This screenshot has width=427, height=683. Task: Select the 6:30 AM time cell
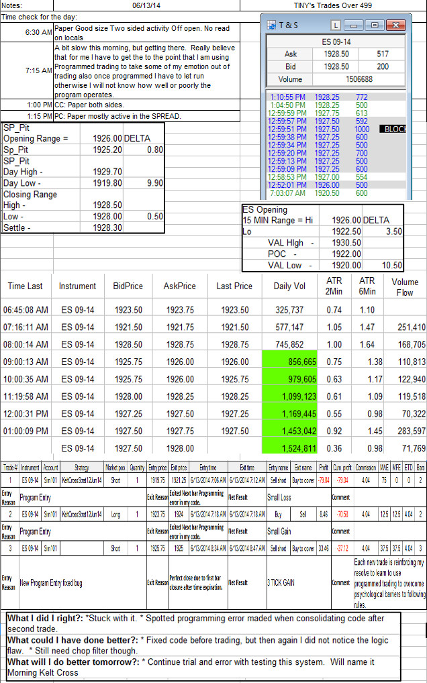[x=27, y=33]
